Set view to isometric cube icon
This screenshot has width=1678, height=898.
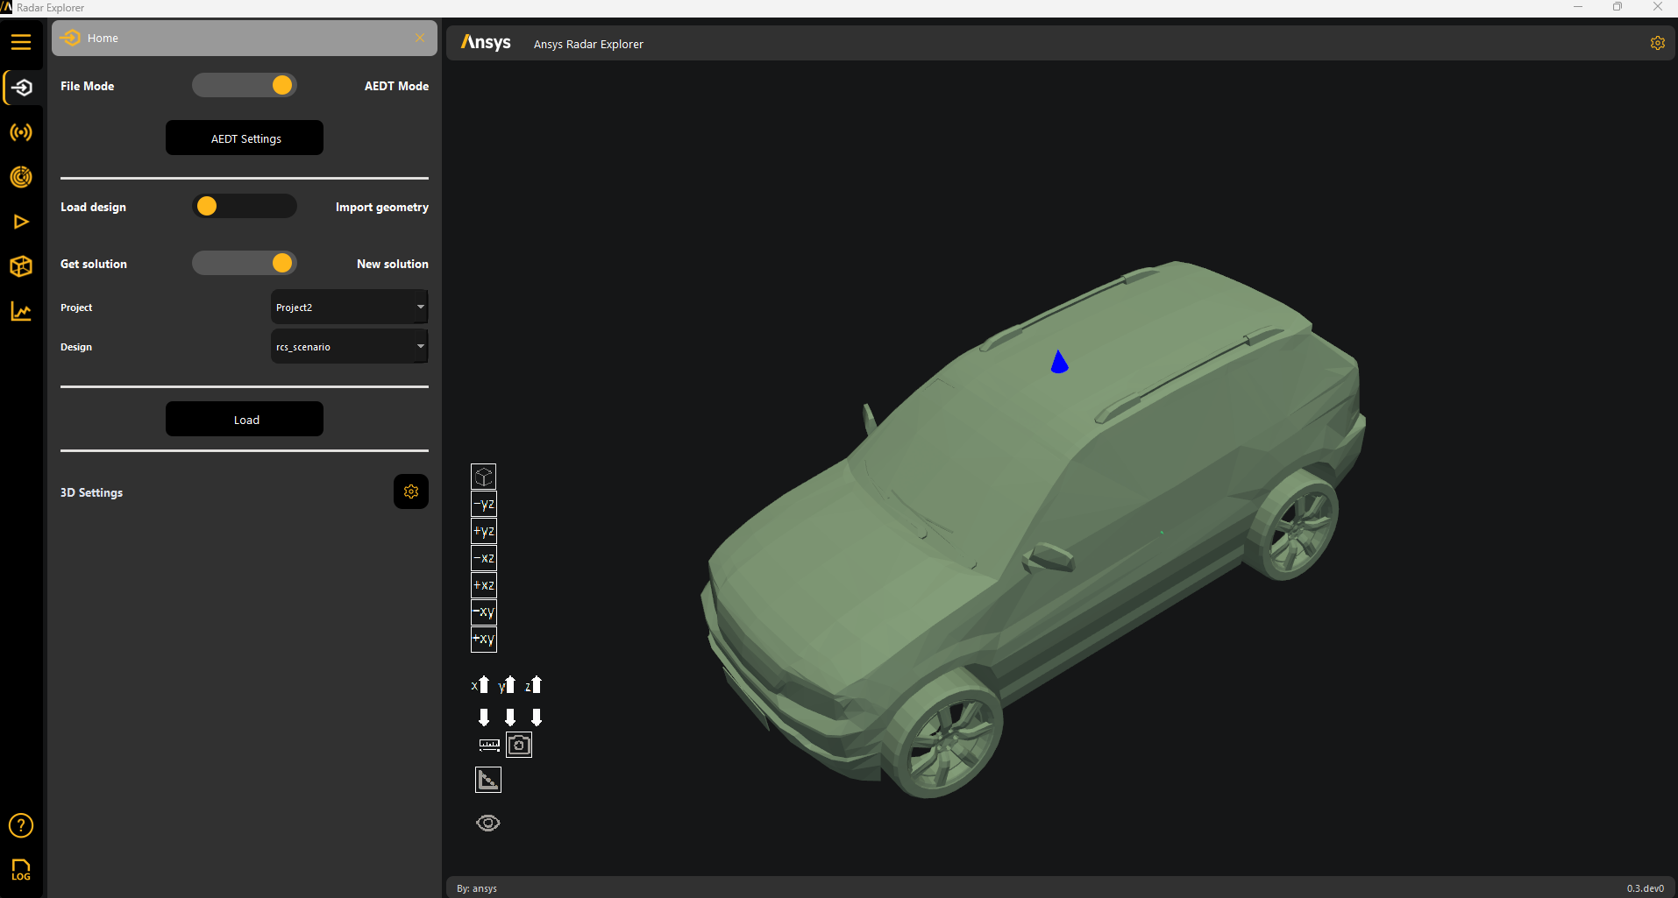(484, 477)
